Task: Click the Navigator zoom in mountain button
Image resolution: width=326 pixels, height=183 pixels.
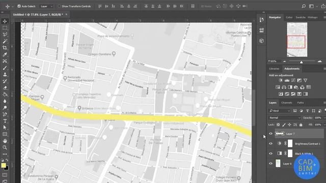Action: (320, 61)
